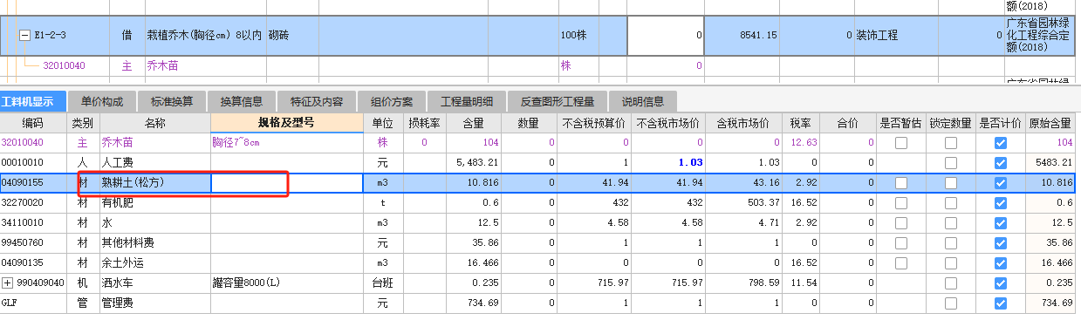1081x320 pixels.
Task: Open the 单价构成 tab
Action: pyautogui.click(x=102, y=101)
